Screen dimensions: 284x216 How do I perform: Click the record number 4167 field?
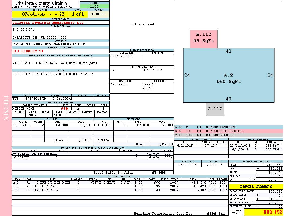(x=94, y=6)
